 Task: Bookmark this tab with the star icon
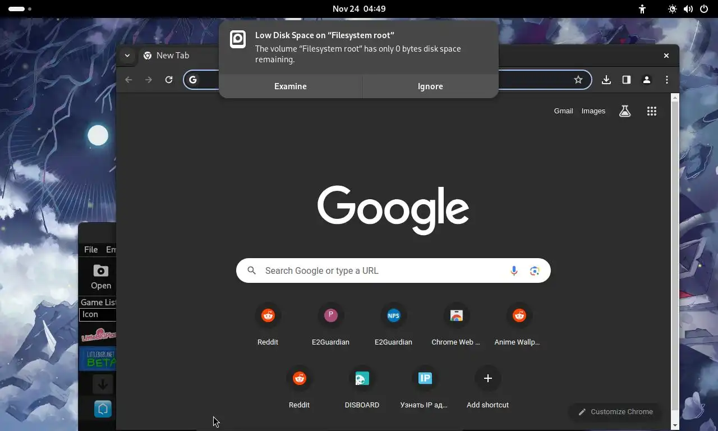[578, 80]
